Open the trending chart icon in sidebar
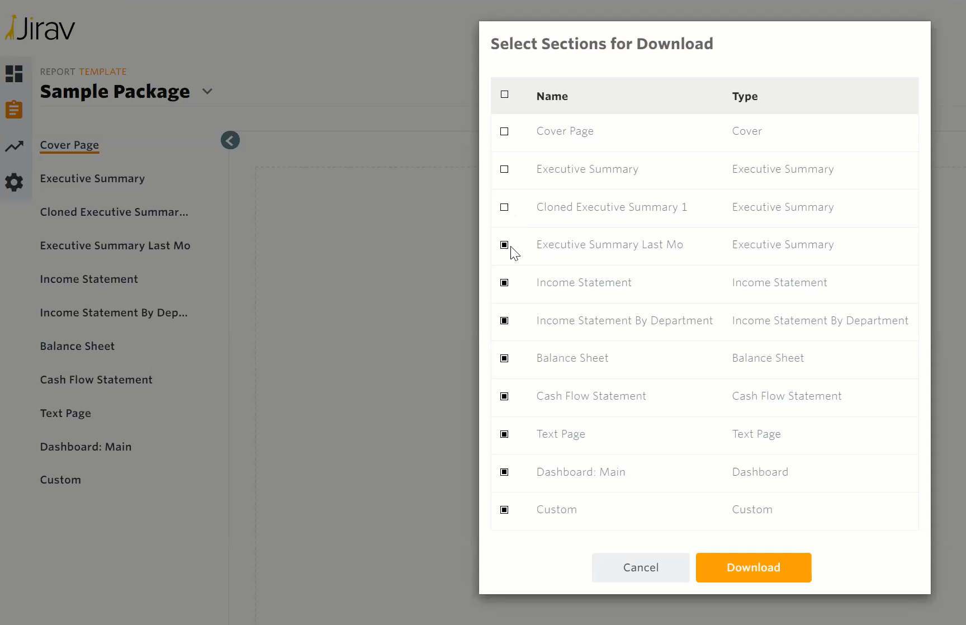The image size is (966, 625). pos(14,146)
